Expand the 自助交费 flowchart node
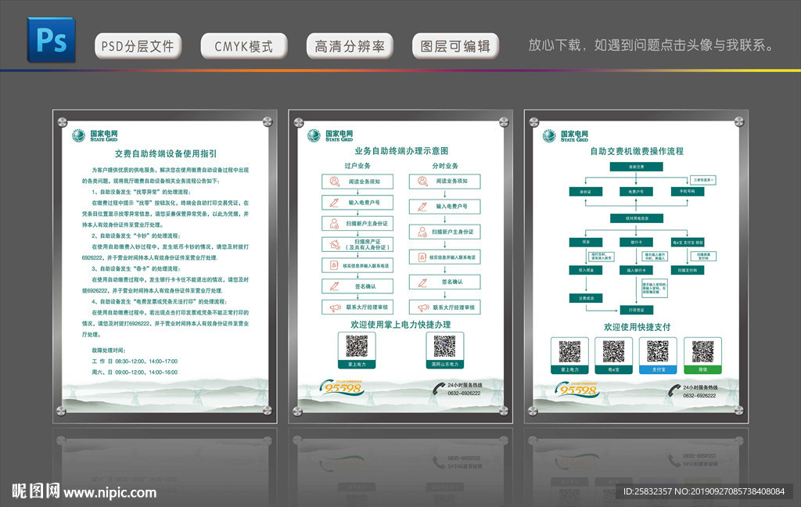The height and width of the screenshot is (507, 801). 638,165
